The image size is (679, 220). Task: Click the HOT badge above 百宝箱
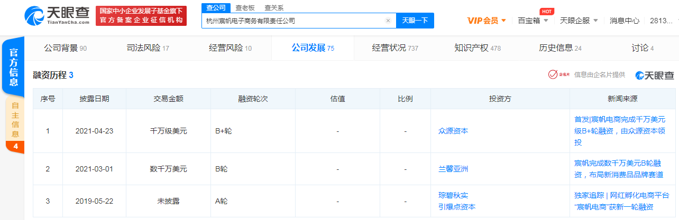click(547, 11)
